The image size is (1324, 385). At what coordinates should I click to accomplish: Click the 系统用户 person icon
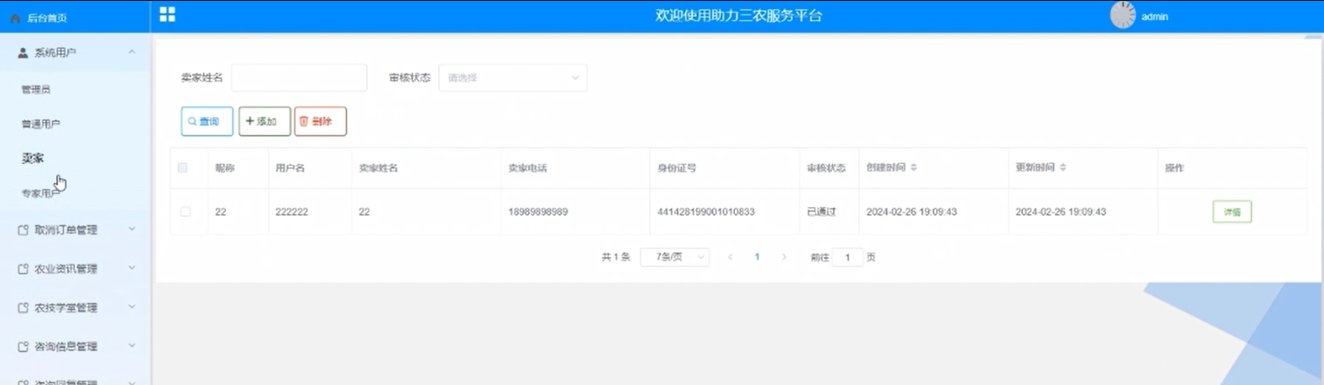[x=23, y=53]
